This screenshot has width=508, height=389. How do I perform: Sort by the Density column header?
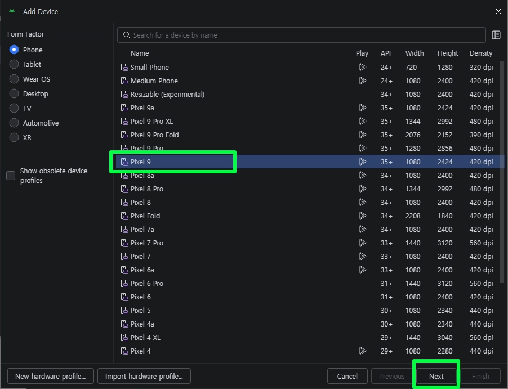tap(481, 53)
